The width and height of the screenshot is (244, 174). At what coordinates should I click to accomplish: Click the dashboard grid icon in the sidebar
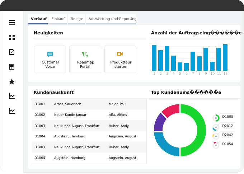pos(12,37)
